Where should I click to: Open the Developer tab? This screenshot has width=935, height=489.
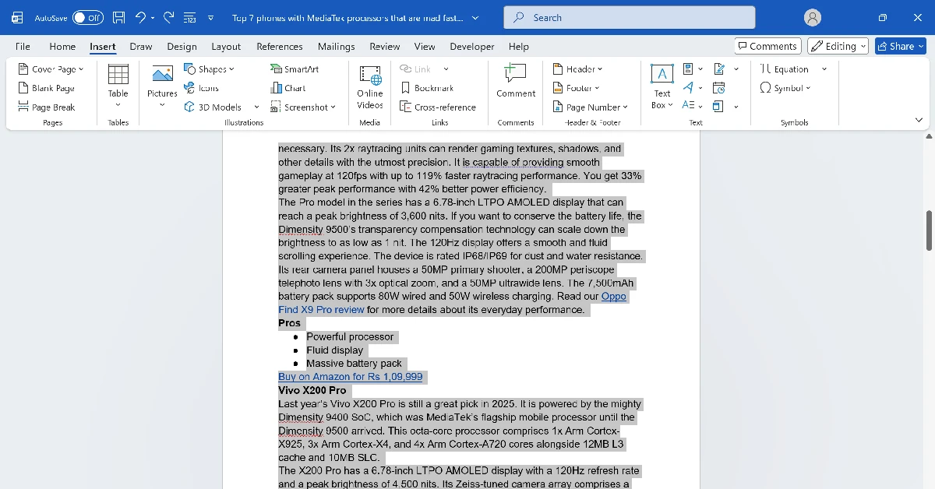pos(472,46)
